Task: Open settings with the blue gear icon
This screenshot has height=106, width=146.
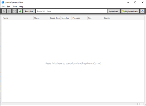Action: click(x=142, y=11)
